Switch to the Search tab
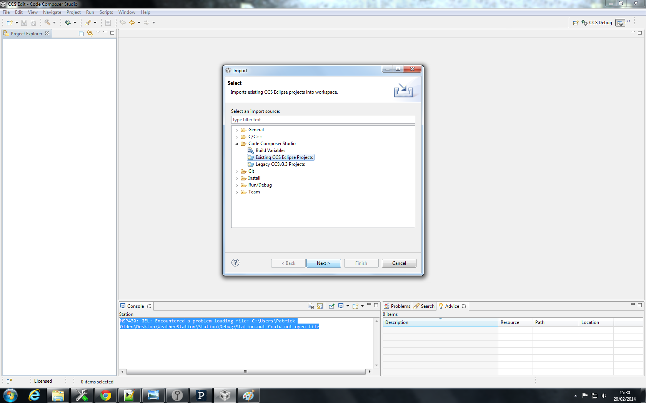 pyautogui.click(x=424, y=306)
